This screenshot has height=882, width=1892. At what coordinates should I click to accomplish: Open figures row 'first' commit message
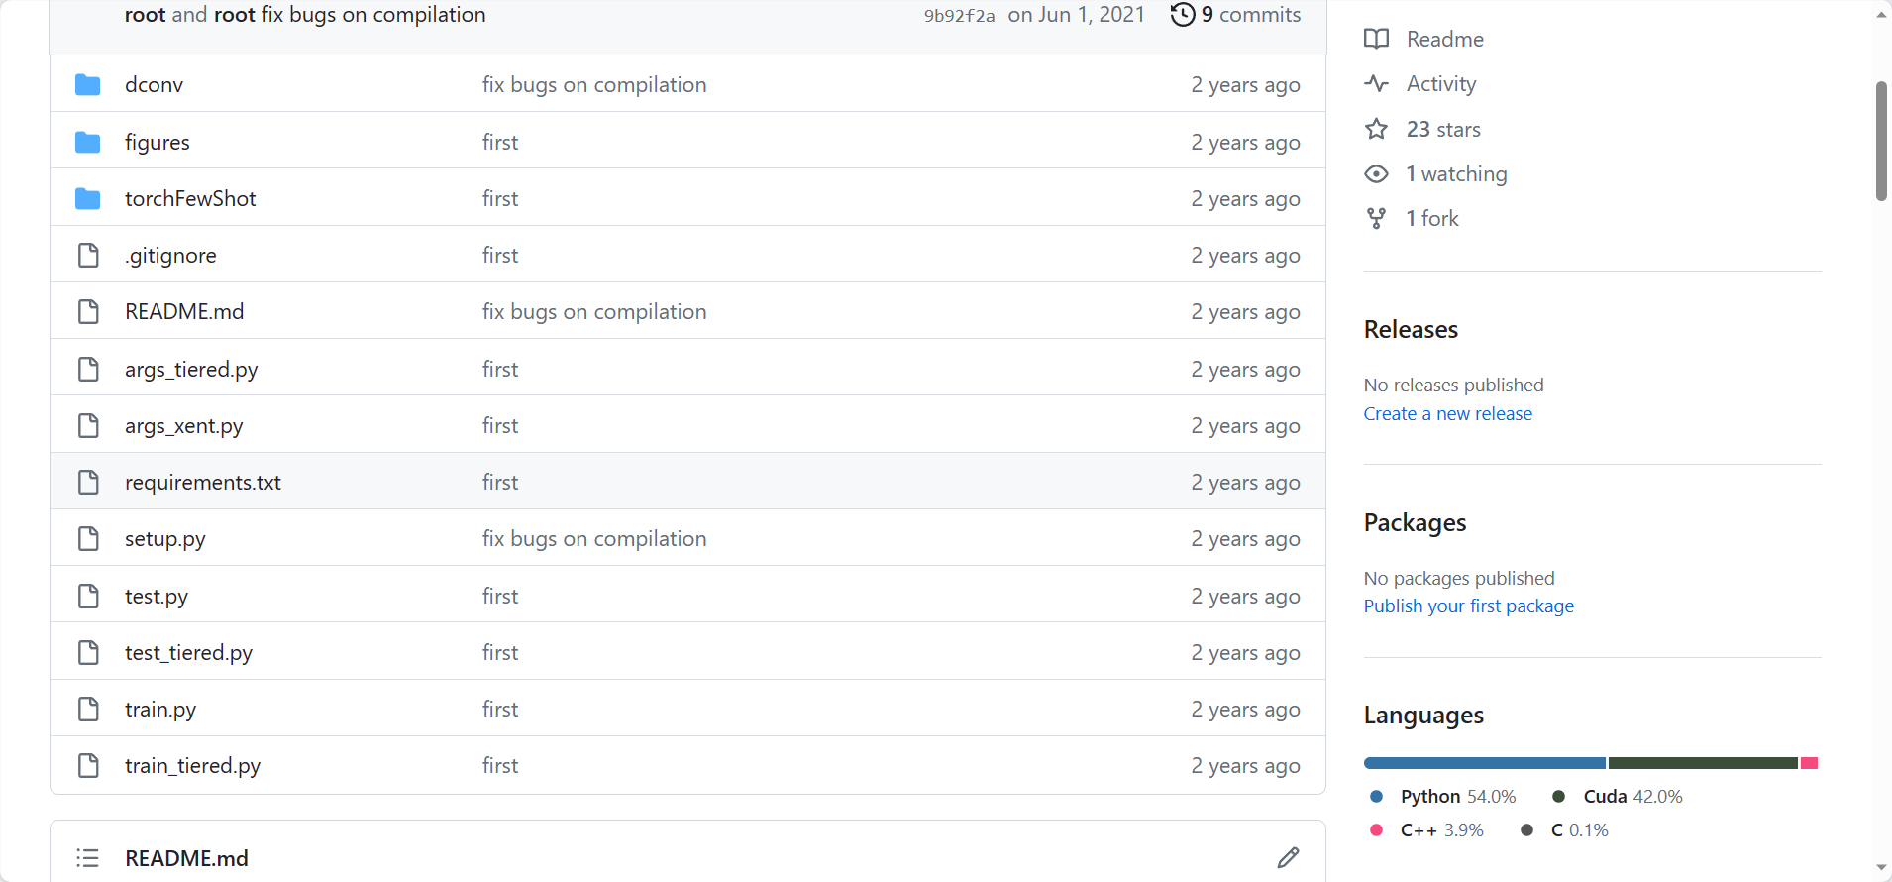click(x=500, y=143)
